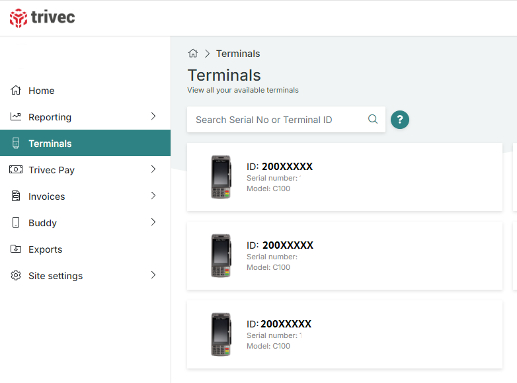Viewport: 517px width, 383px height.
Task: Click the magnifier search icon
Action: (373, 119)
